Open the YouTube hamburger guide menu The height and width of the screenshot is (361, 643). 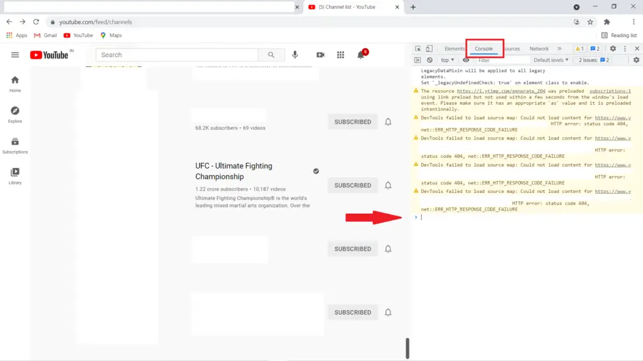(15, 55)
